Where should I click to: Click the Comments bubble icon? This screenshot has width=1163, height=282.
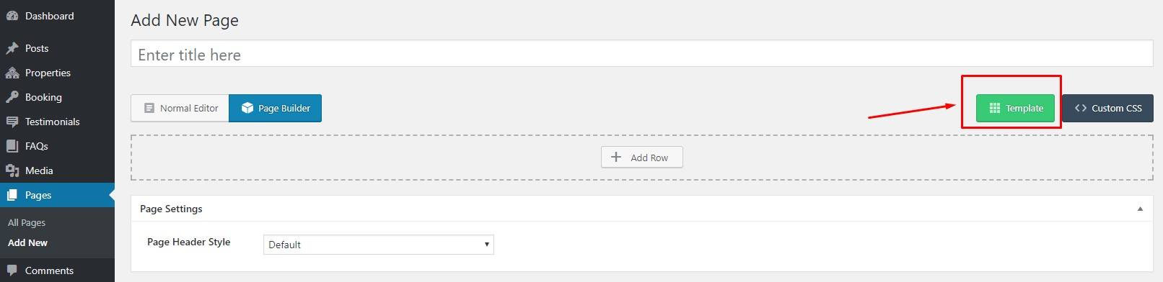point(12,270)
